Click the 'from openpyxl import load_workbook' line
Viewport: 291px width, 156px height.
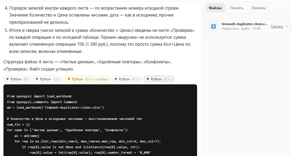click(39, 96)
